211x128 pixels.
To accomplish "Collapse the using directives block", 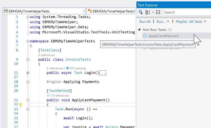I will tap(28, 17).
